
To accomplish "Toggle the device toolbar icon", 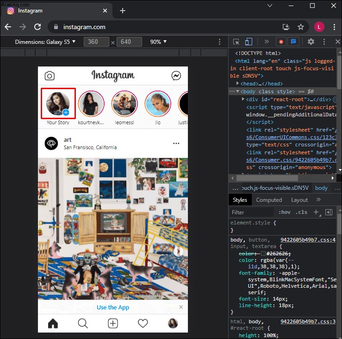I will coord(249,42).
